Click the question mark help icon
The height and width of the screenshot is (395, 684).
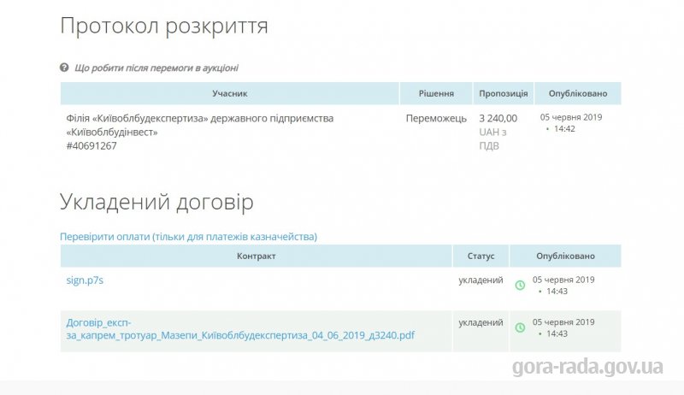(64, 68)
